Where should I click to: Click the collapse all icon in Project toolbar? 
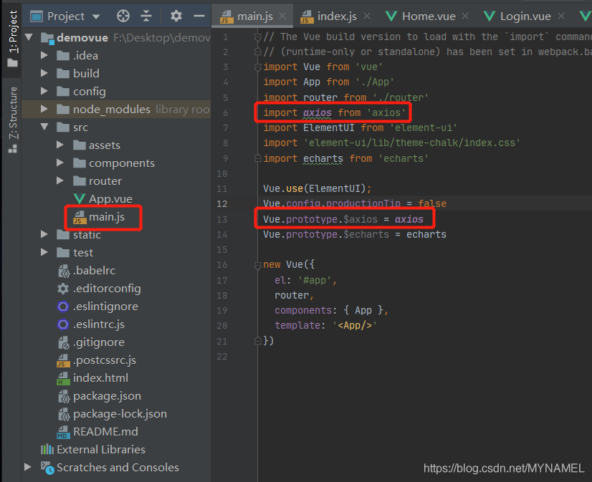click(146, 16)
